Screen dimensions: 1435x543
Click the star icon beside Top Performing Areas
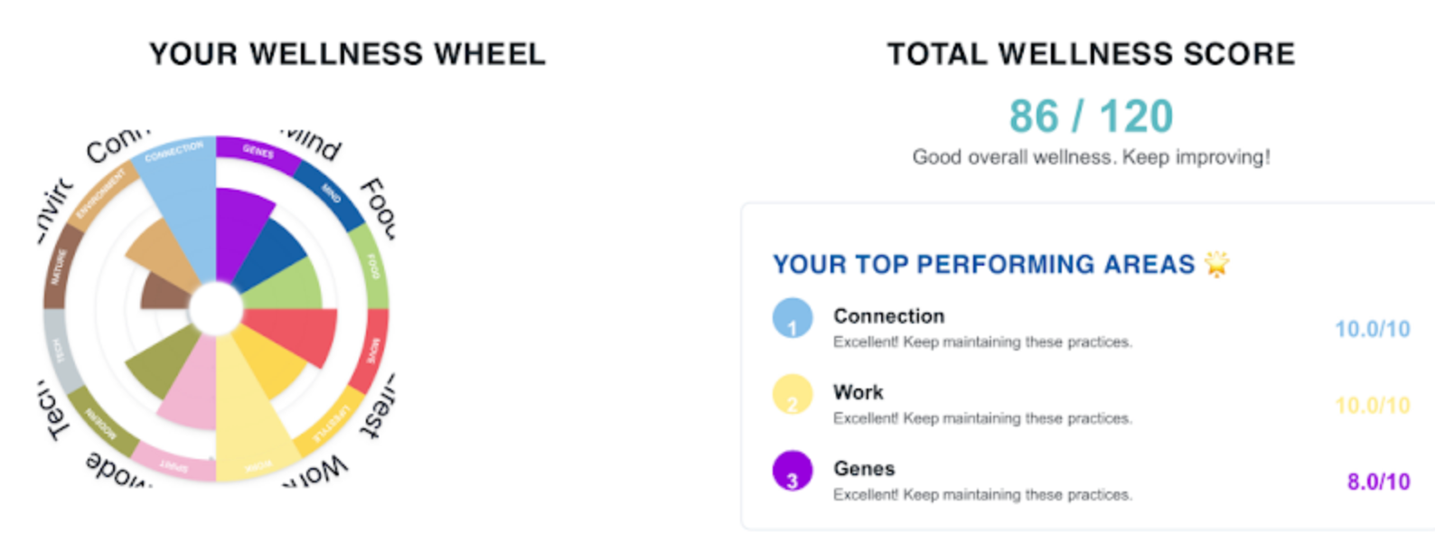point(1217,264)
